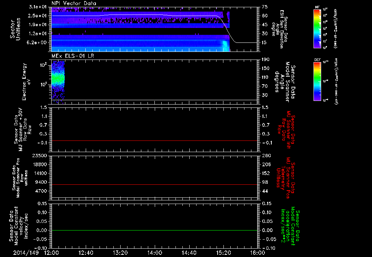Click the MEx ELS-01 LR panel title
This screenshot has height=257, width=372.
pyautogui.click(x=73, y=56)
